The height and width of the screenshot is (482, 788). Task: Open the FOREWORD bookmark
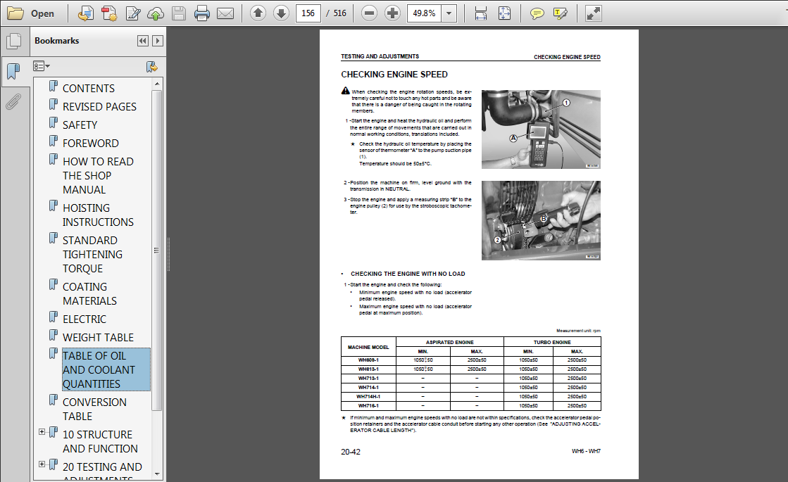point(90,143)
